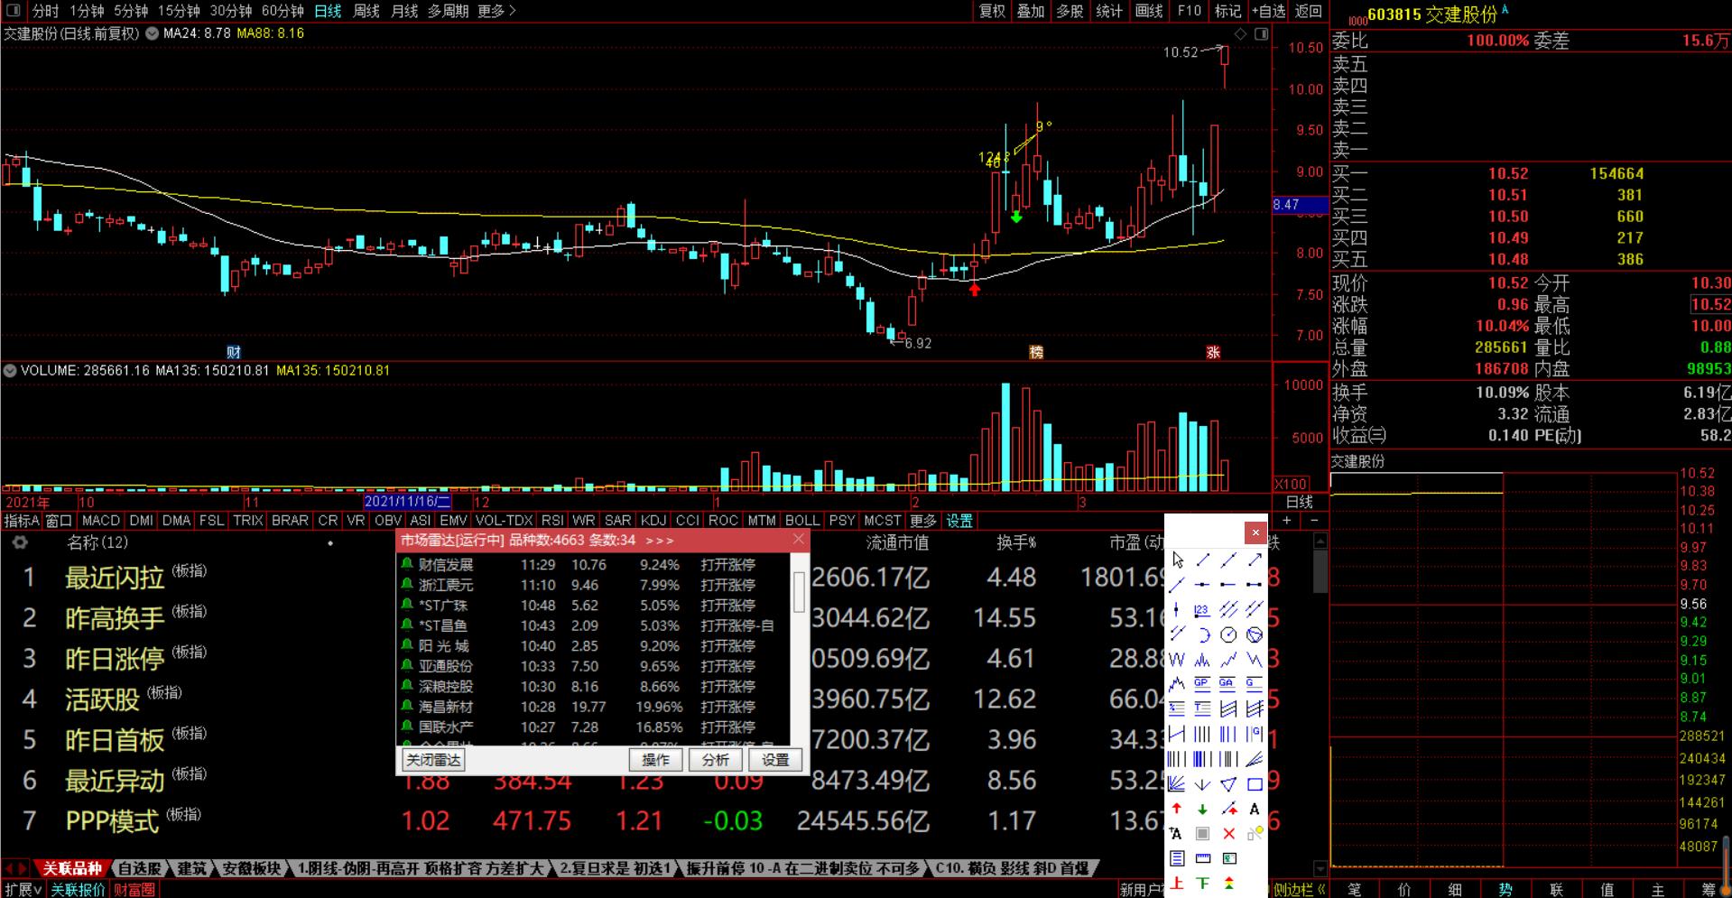Expand the 更多 periods menu
The image size is (1732, 898).
tap(496, 11)
